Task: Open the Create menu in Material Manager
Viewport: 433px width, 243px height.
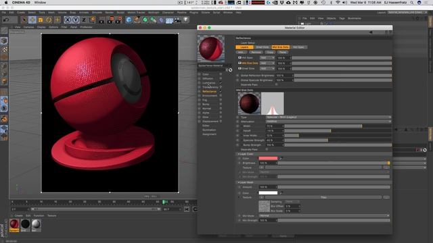Action: click(18, 216)
